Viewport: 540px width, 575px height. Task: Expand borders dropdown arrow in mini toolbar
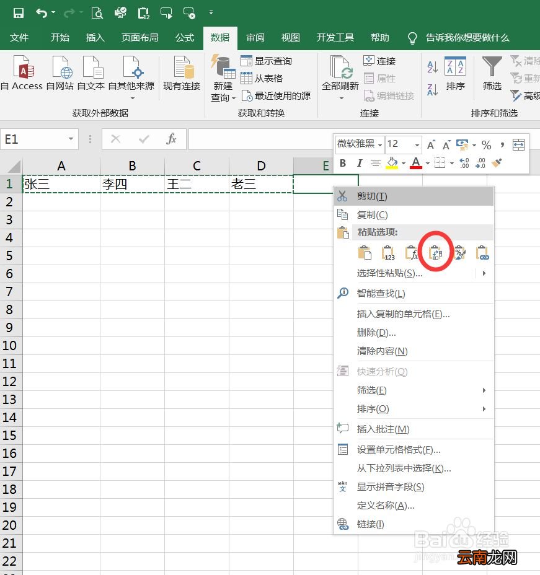452,163
